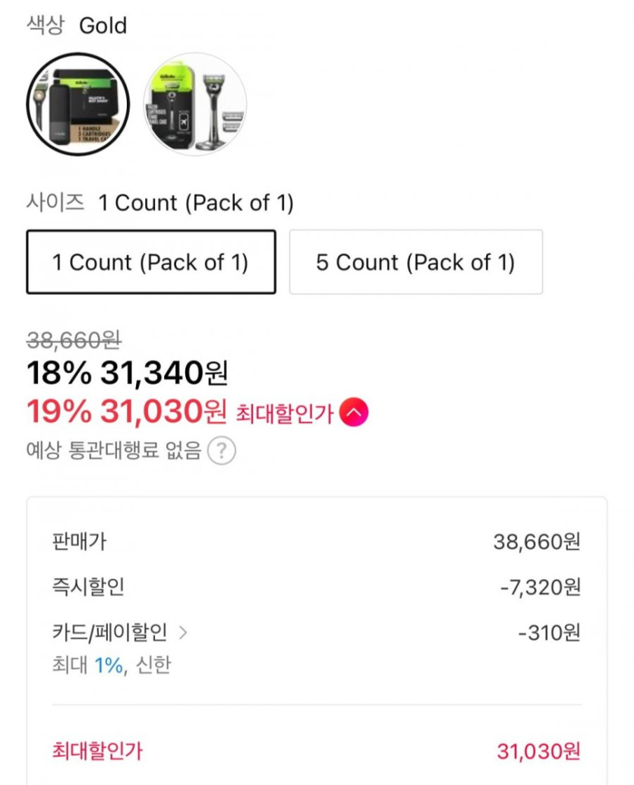Image resolution: width=634 pixels, height=785 pixels.
Task: Click the 색상 Gold heading text
Action: [77, 26]
